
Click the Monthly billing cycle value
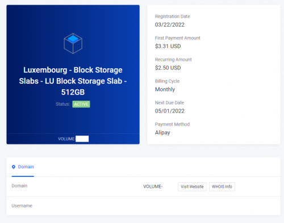coord(165,89)
